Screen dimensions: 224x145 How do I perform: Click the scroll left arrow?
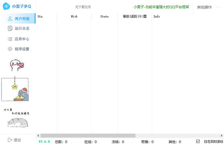38,135
